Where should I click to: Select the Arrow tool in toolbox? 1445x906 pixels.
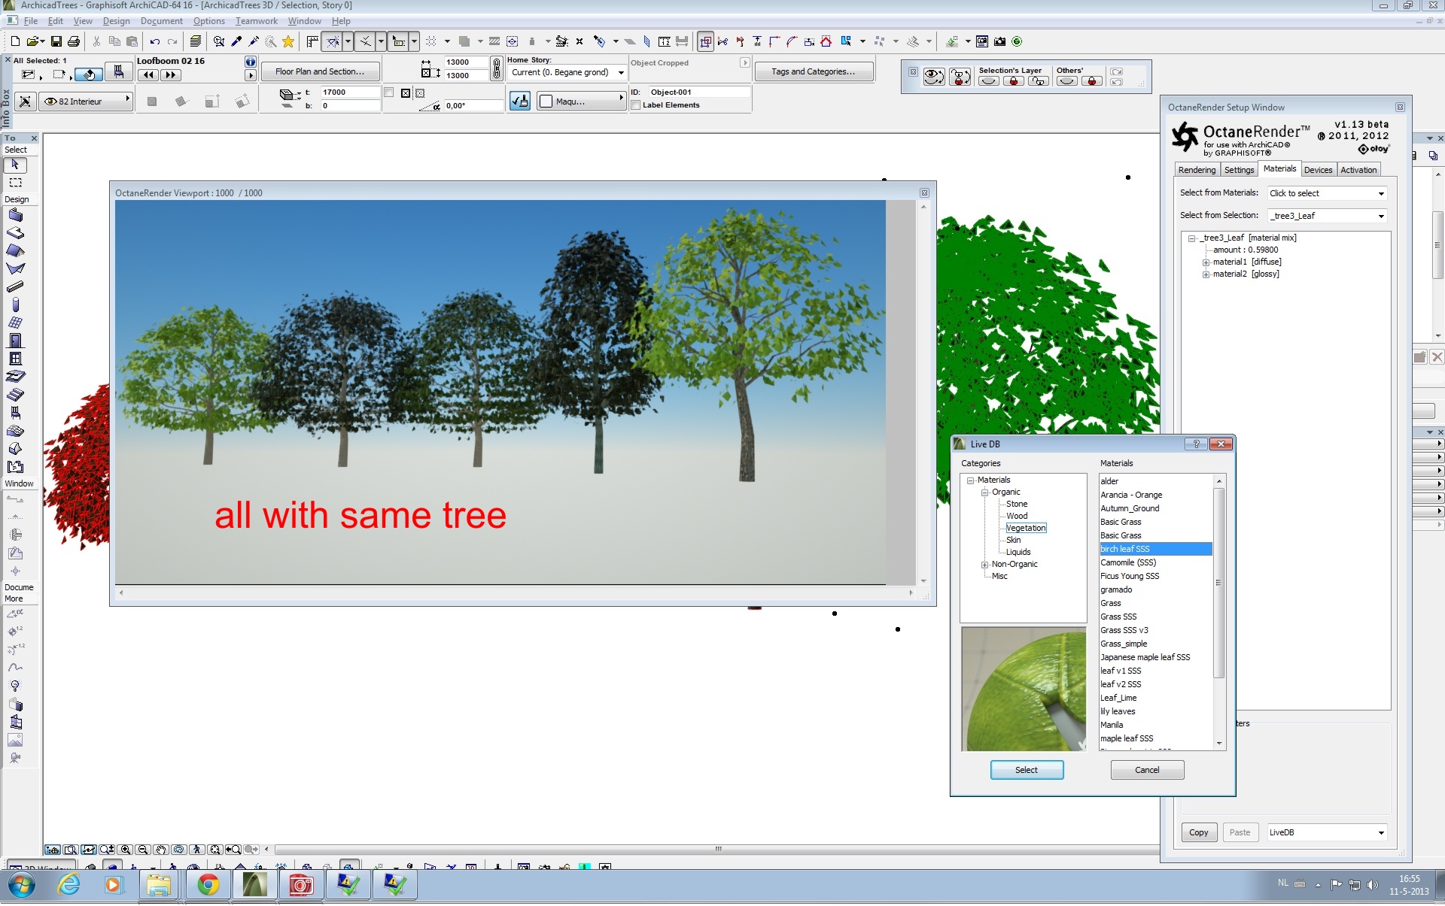click(x=15, y=165)
